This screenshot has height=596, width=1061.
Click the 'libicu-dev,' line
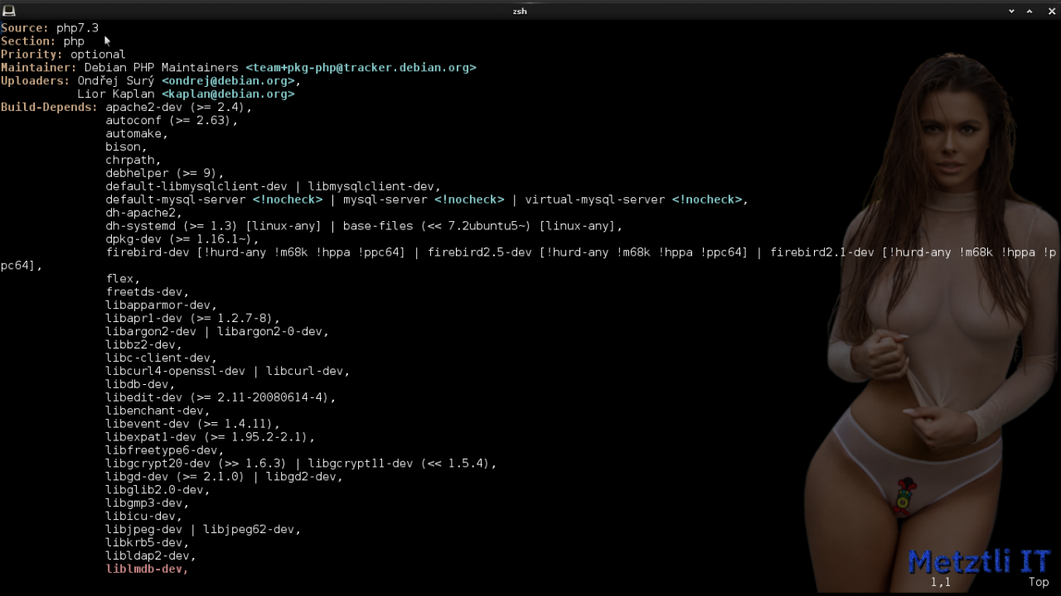(143, 518)
